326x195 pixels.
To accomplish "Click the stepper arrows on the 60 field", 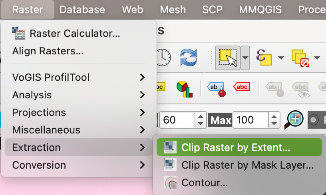I will pyautogui.click(x=200, y=120).
